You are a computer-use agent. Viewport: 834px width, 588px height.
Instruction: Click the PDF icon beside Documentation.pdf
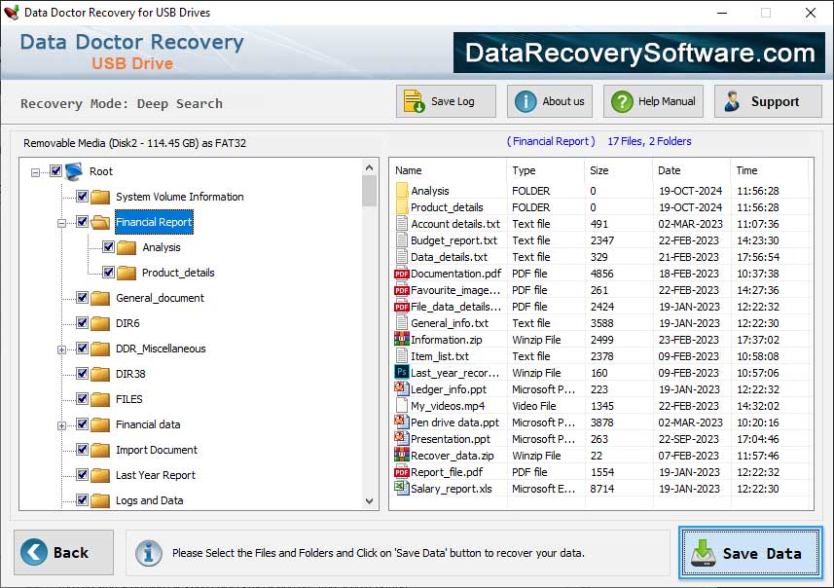click(x=403, y=274)
